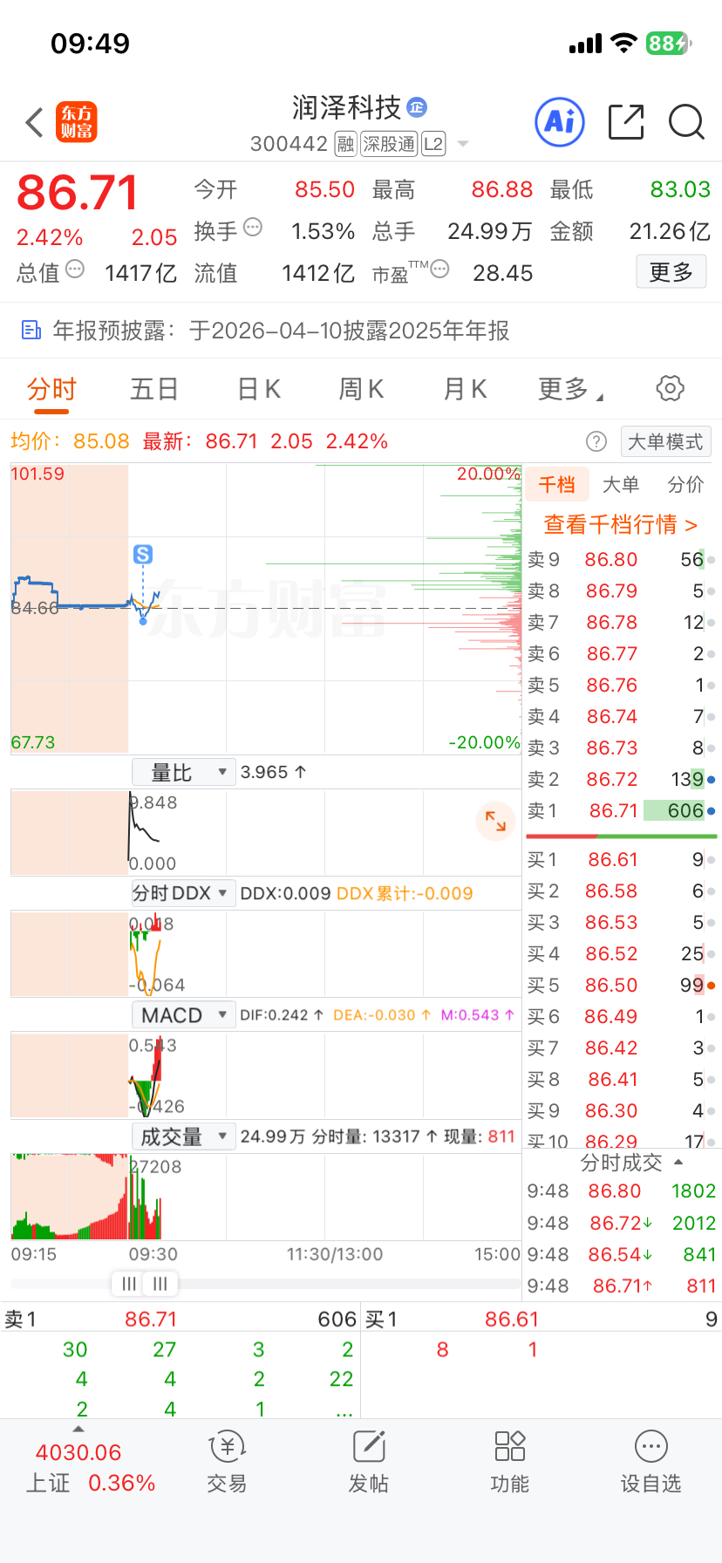Open the 分时DDX indicator dropdown
The height and width of the screenshot is (1563, 722).
click(183, 893)
